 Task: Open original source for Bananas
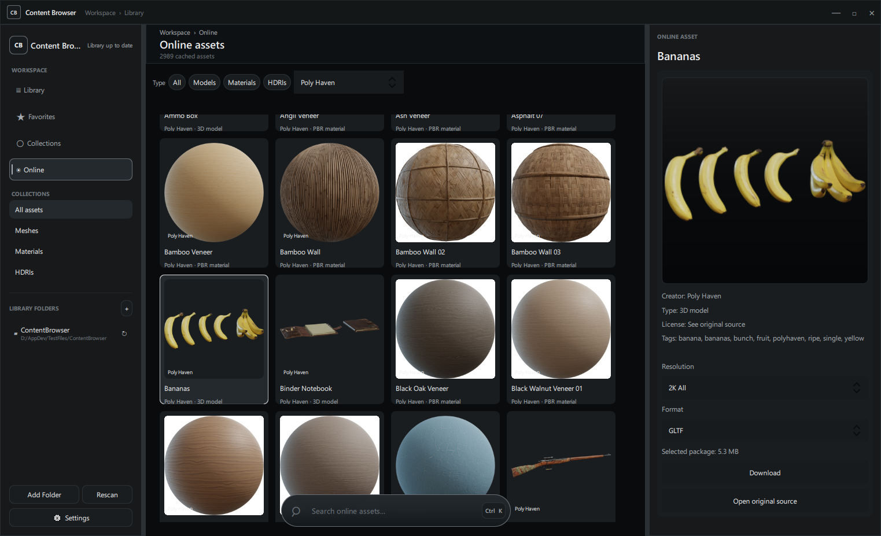(765, 501)
